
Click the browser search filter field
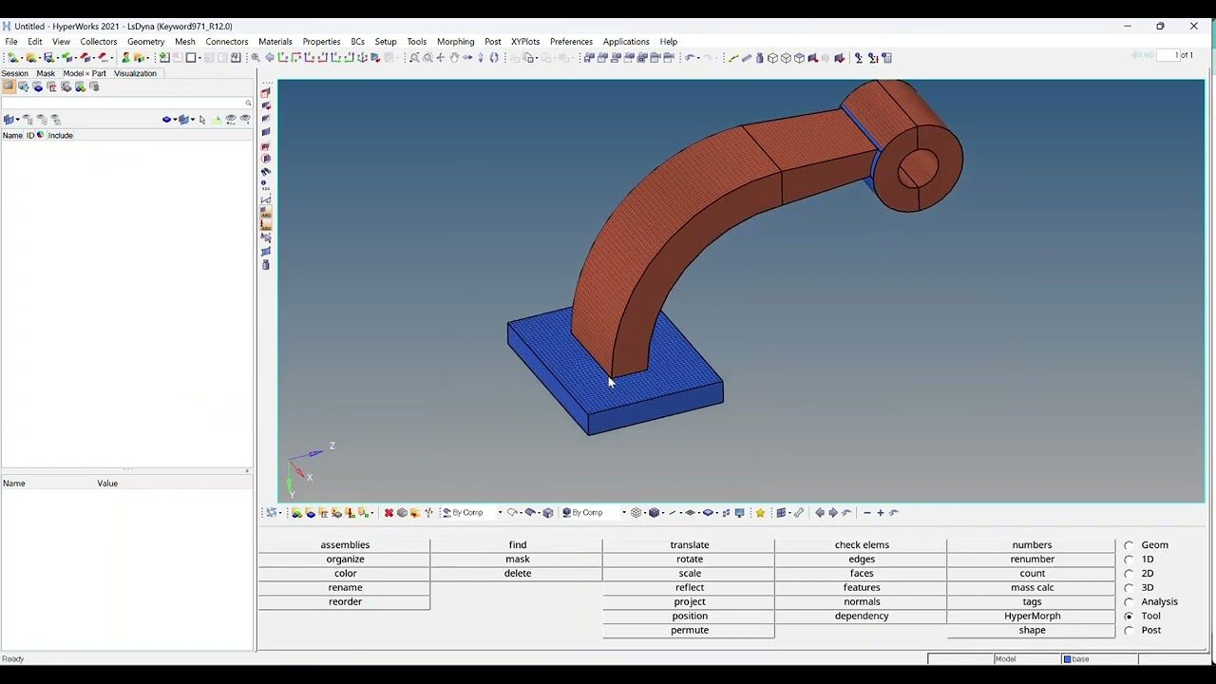pyautogui.click(x=123, y=103)
